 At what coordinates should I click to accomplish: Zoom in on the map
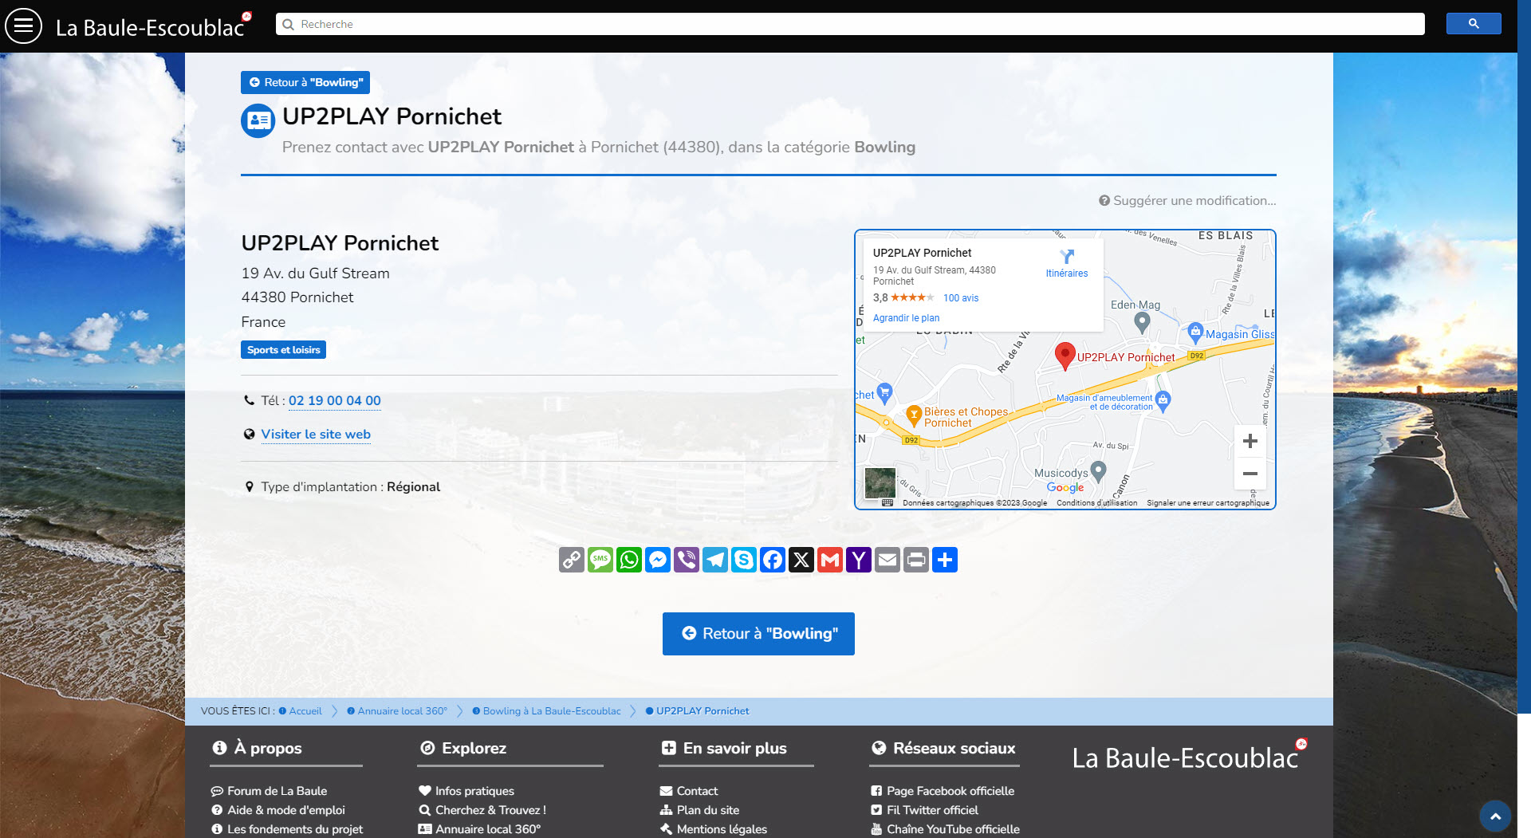[1250, 441]
